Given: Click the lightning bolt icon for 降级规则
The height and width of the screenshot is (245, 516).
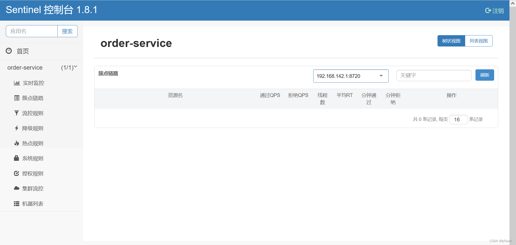Looking at the screenshot, I should 17,128.
